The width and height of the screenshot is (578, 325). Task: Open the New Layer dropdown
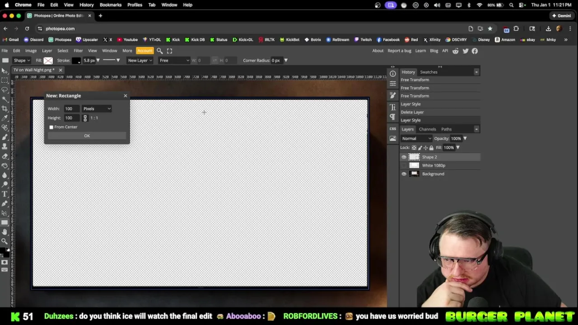point(140,60)
